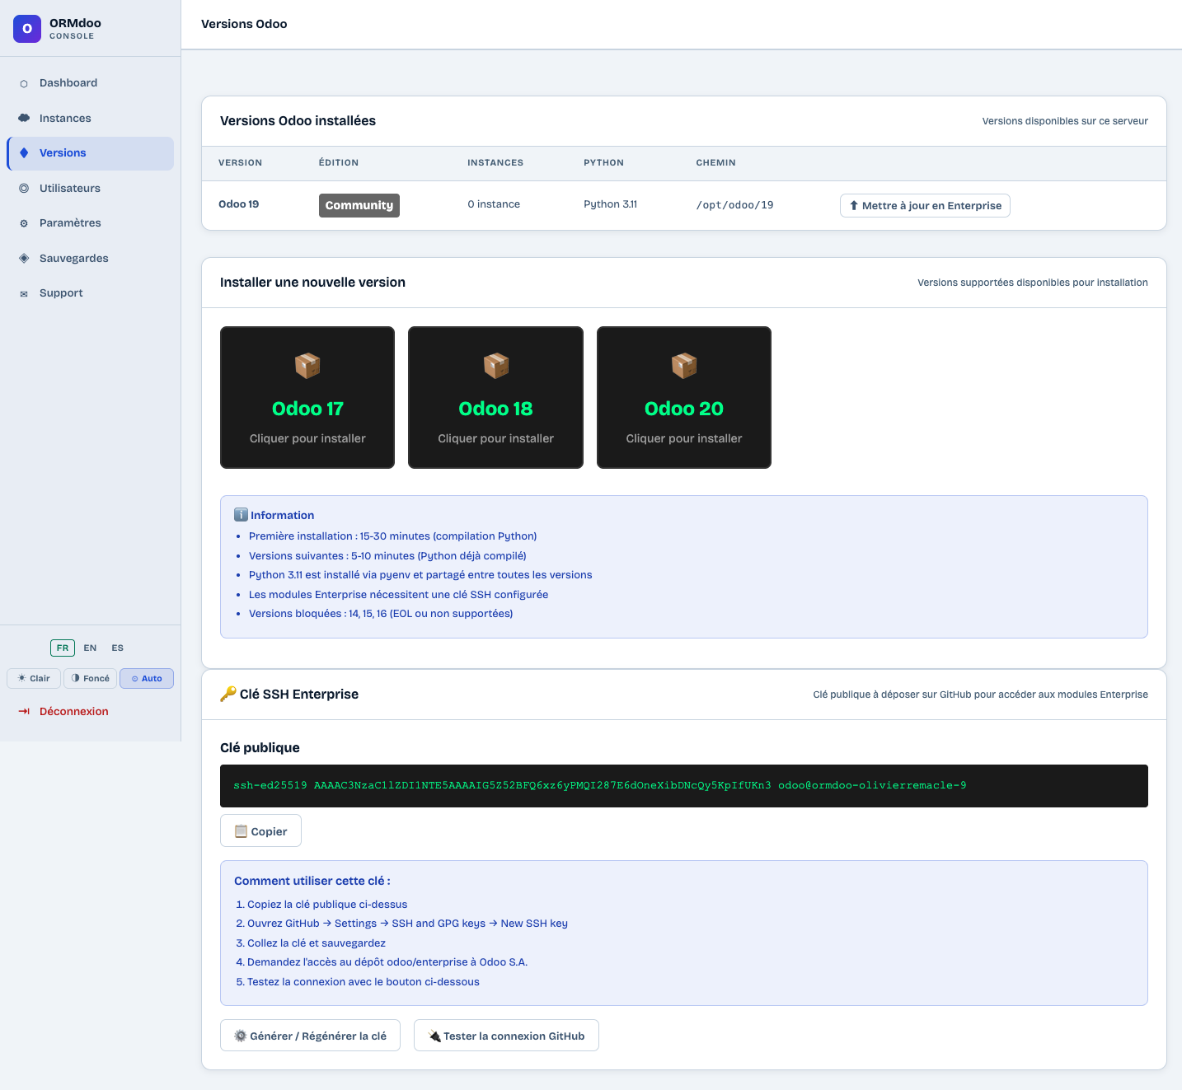
Task: Click the 'Installer une nouvelle version' heading
Action: pos(312,283)
